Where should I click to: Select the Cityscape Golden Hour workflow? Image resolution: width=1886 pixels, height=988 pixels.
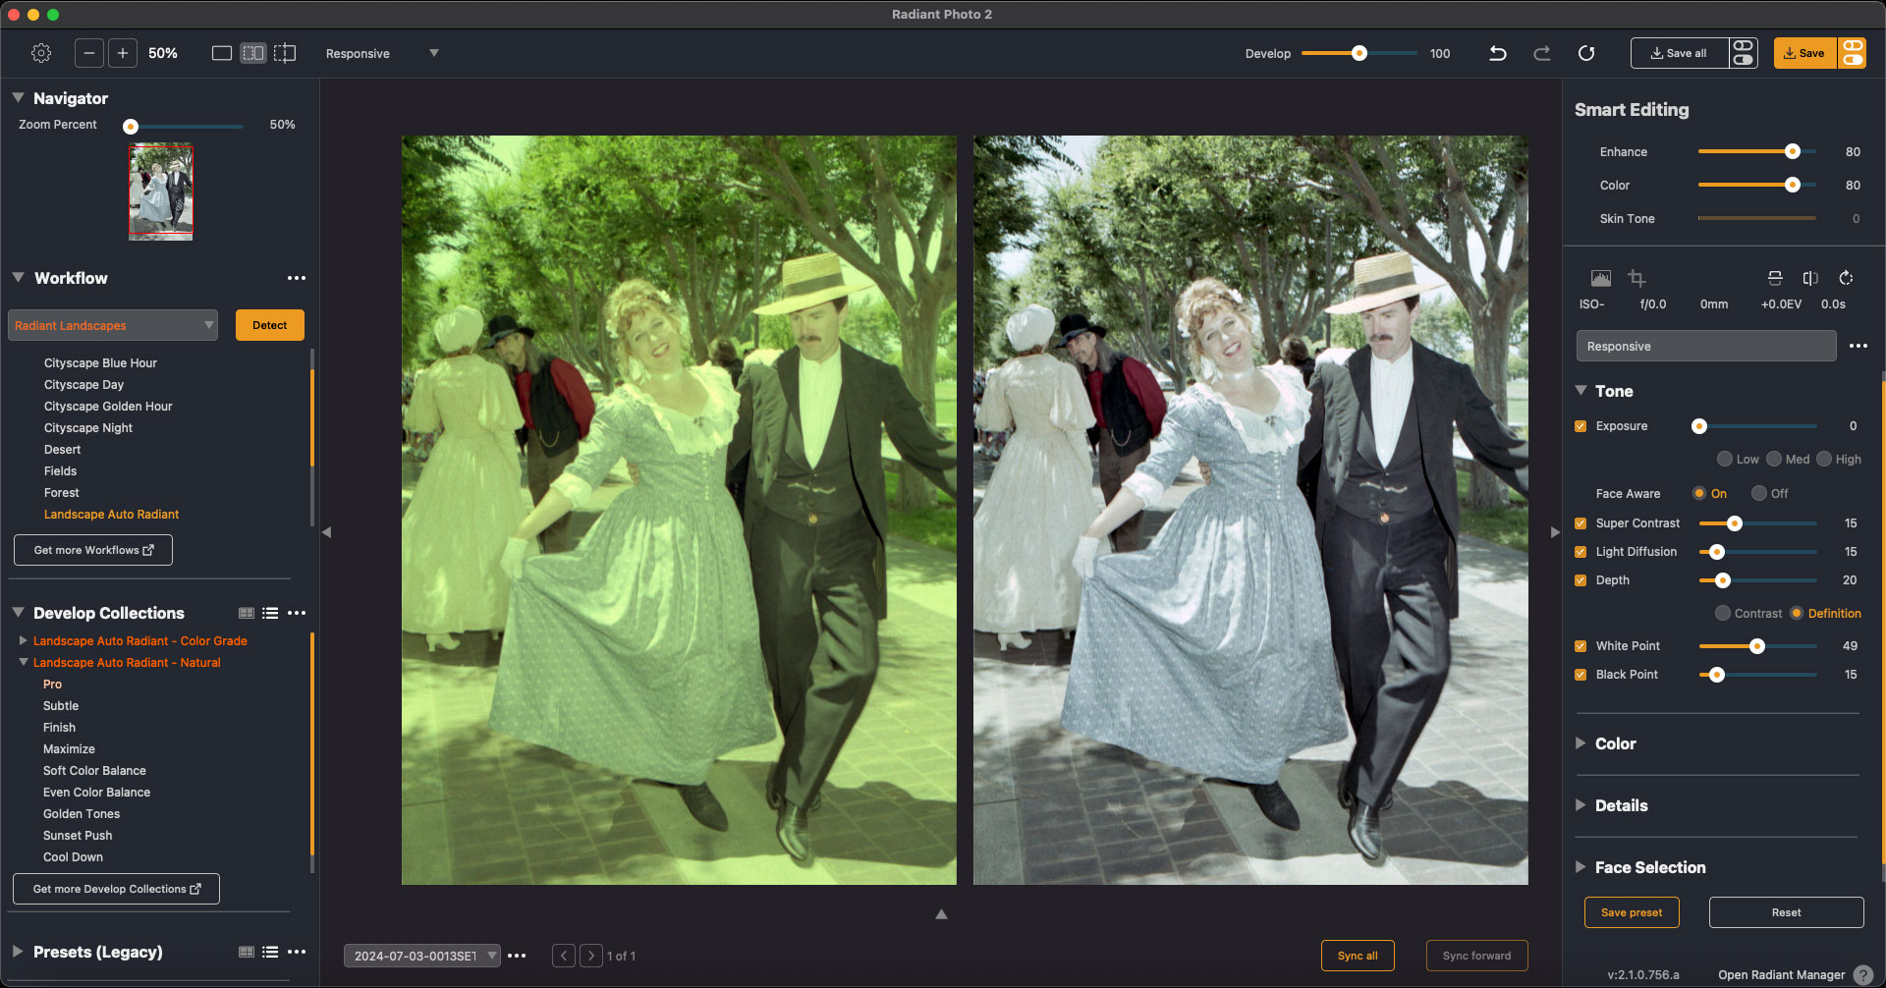pos(108,407)
